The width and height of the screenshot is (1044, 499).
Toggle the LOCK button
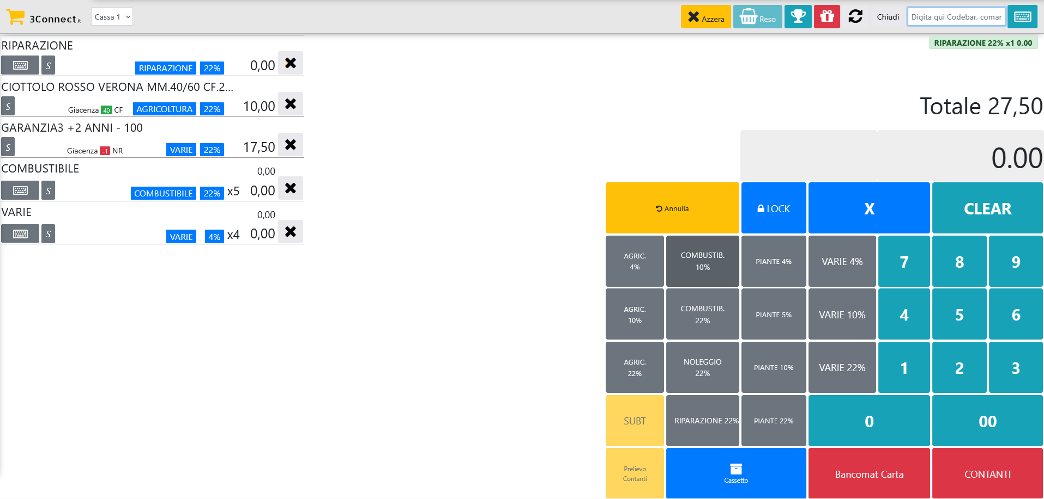click(x=773, y=208)
